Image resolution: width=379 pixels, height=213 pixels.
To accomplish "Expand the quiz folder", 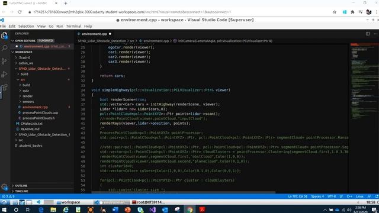I will coord(25,91).
